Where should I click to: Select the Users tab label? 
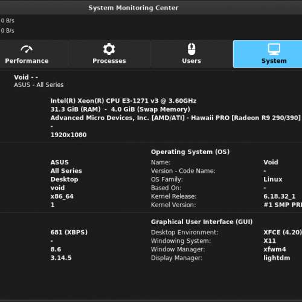click(191, 61)
